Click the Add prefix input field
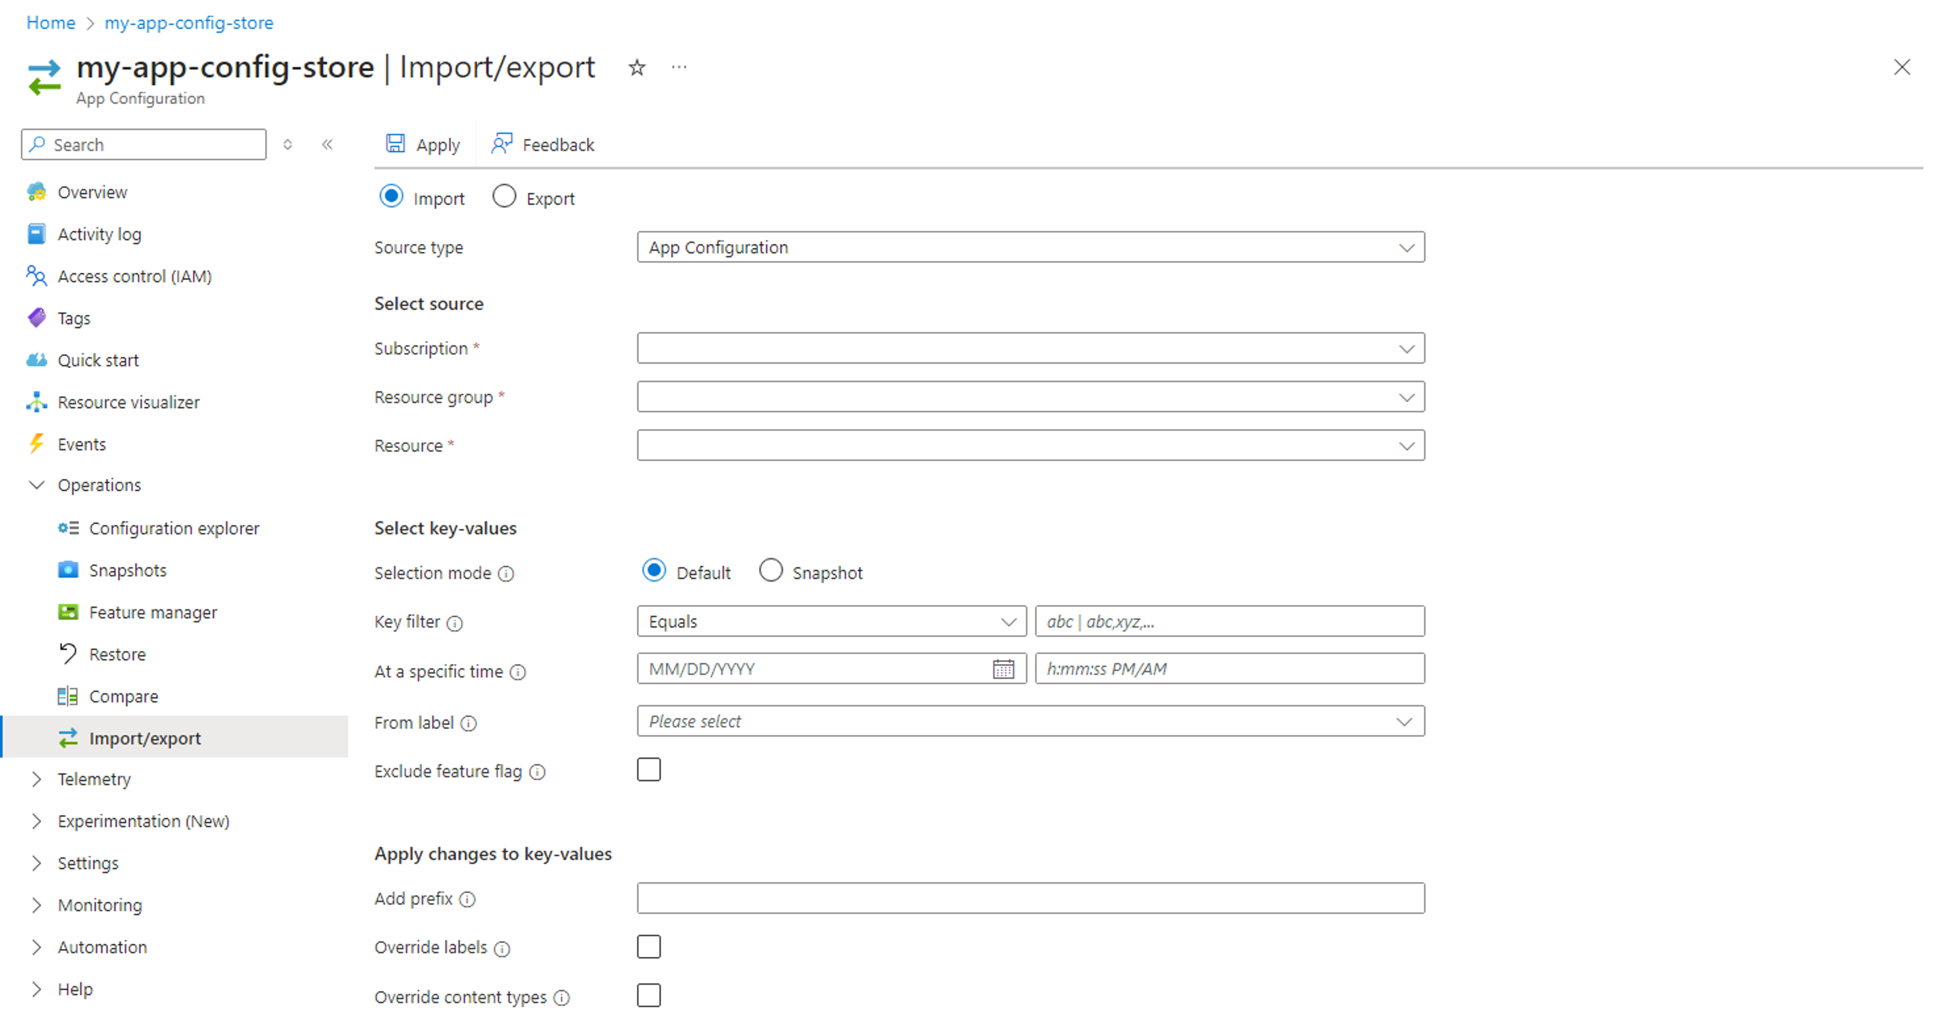This screenshot has width=1947, height=1032. (x=1030, y=898)
